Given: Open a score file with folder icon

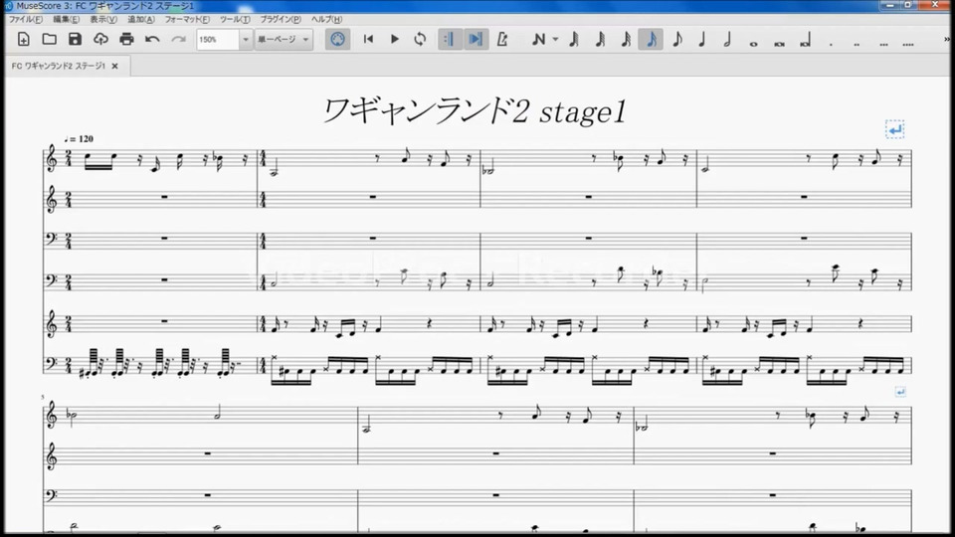Looking at the screenshot, I should [x=50, y=40].
